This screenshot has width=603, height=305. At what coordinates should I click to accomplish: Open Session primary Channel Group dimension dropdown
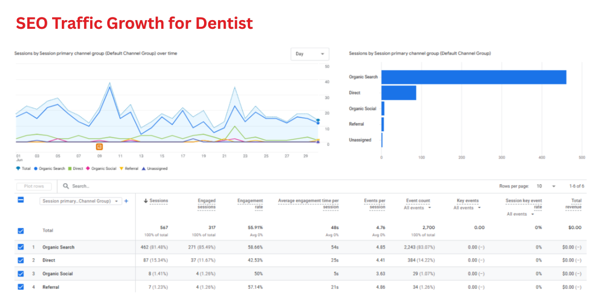pyautogui.click(x=80, y=201)
